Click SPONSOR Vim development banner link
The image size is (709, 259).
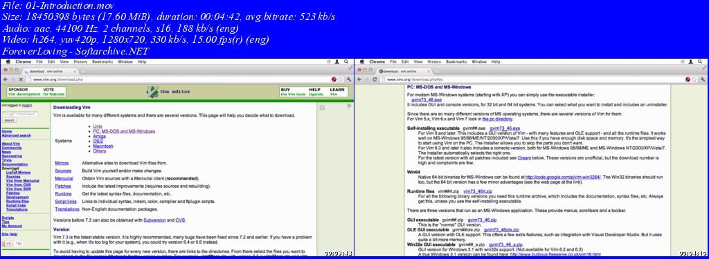pos(24,92)
